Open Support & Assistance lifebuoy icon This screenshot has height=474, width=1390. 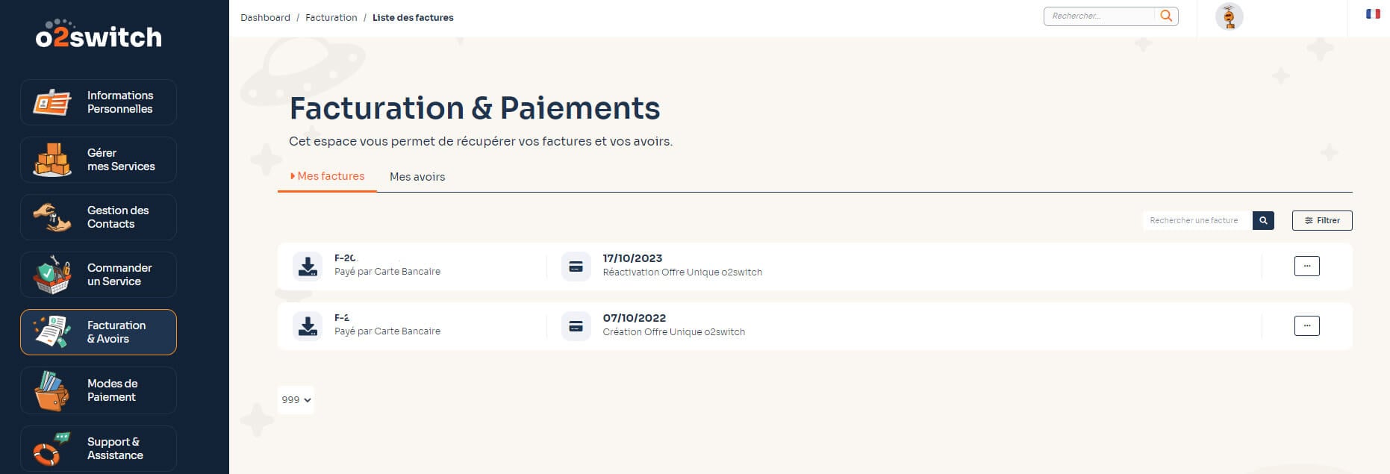[x=52, y=448]
